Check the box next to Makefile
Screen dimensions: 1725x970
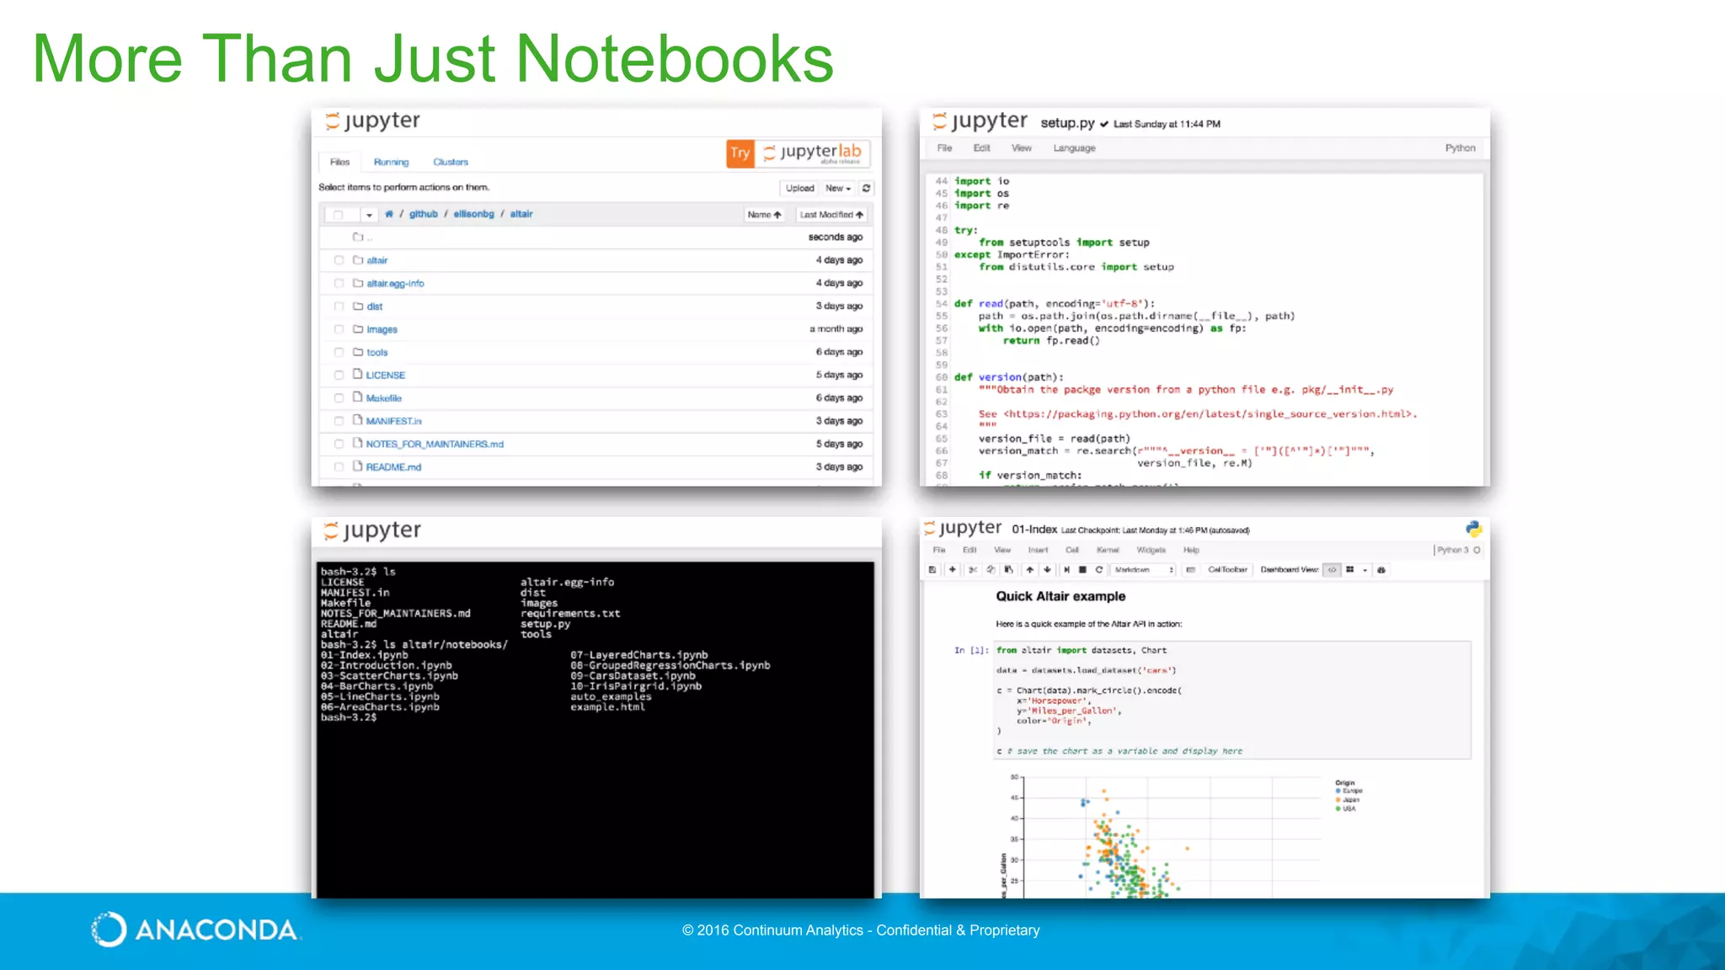pos(339,397)
